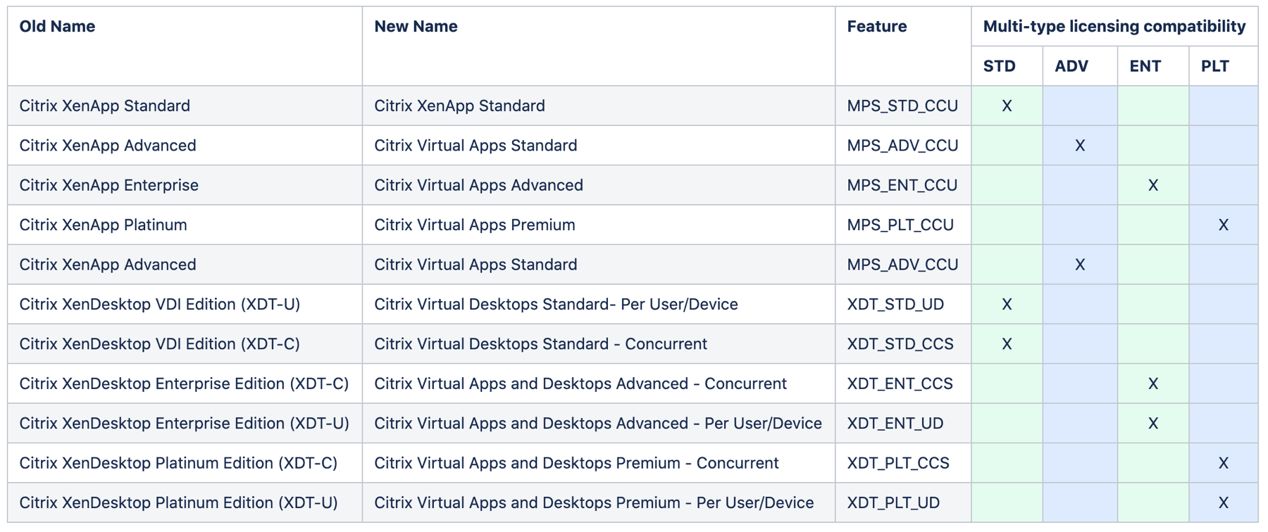Viewport: 1268px width, 532px height.
Task: Click Citrix XenDesktop VDI Edition (XDT-C) cell
Action: click(185, 344)
